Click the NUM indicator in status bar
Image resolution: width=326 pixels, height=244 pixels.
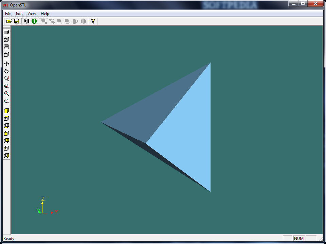299,238
